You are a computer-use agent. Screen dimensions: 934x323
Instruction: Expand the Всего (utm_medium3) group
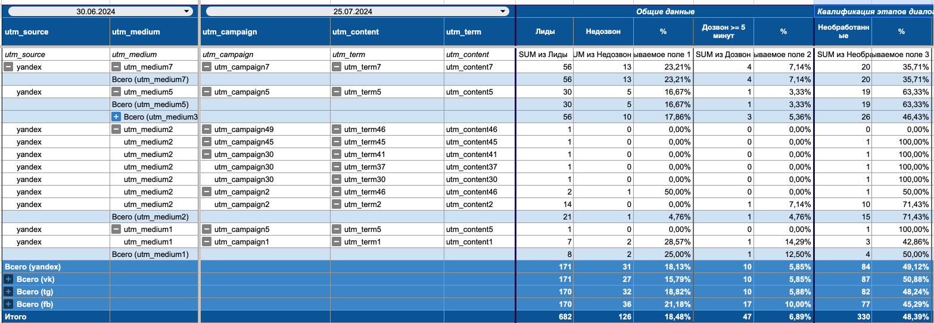pyautogui.click(x=117, y=117)
